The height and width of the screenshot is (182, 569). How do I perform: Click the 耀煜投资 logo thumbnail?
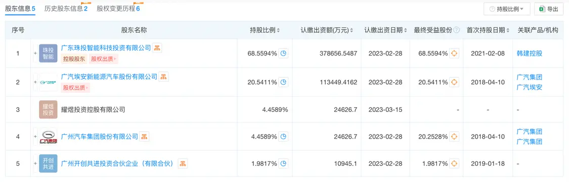(48, 109)
